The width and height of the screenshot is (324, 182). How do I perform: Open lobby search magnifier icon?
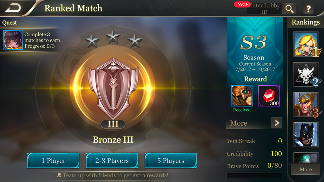tap(289, 9)
